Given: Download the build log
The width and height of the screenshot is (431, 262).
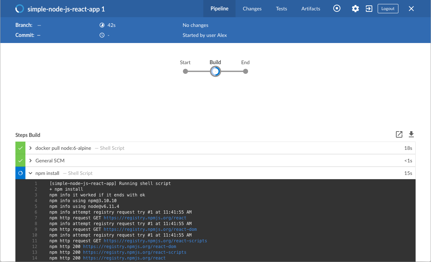Looking at the screenshot, I should click(x=411, y=134).
